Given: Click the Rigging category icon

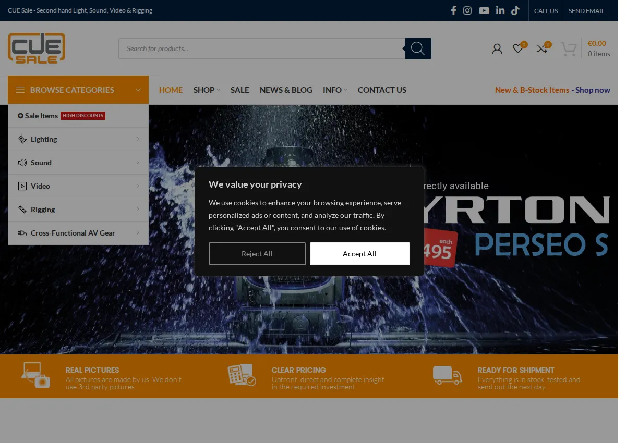Looking at the screenshot, I should pyautogui.click(x=22, y=210).
